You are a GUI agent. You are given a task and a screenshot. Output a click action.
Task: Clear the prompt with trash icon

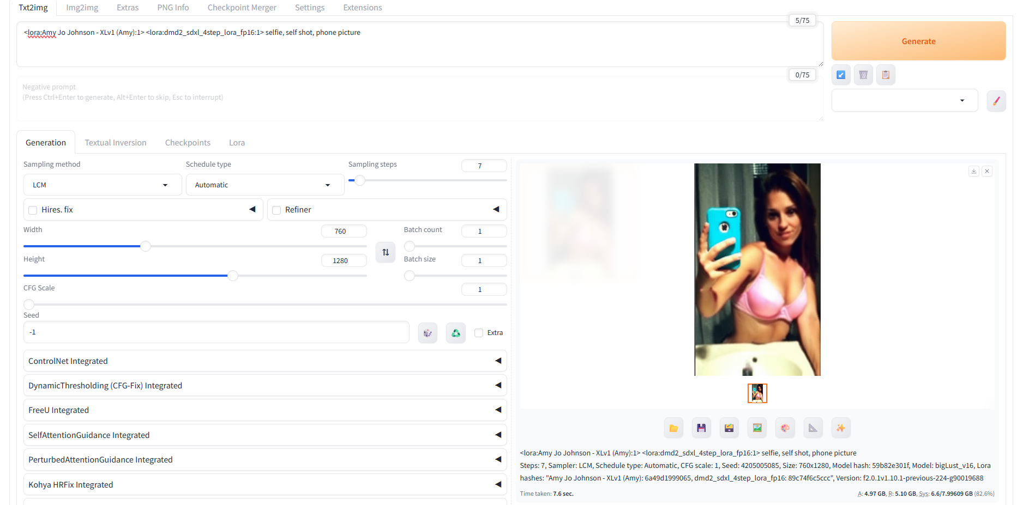[863, 75]
